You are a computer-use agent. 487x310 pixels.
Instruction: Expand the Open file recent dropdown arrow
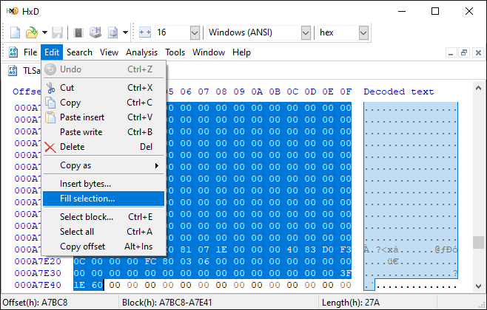pos(44,32)
